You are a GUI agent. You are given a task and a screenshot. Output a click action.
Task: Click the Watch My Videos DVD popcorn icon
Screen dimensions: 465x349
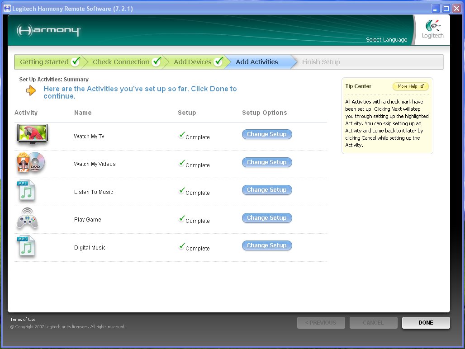tap(31, 162)
